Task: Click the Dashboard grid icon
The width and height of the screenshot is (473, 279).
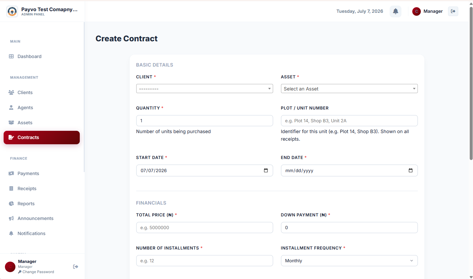Action: coord(11,56)
